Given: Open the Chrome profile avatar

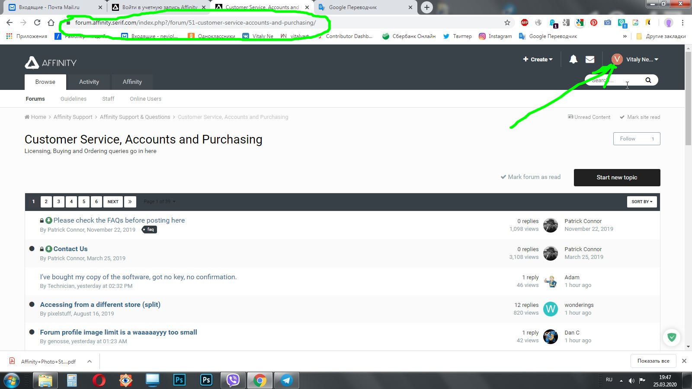Looking at the screenshot, I should (669, 22).
